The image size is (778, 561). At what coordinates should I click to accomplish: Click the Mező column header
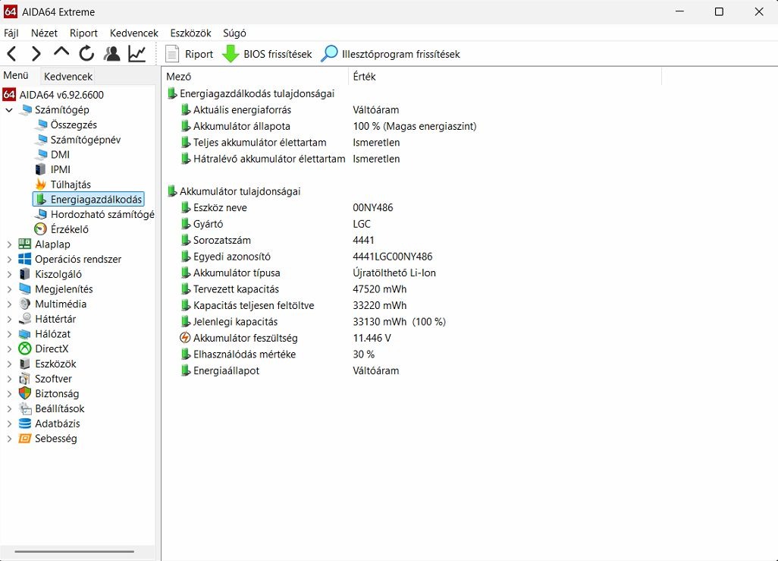point(255,77)
